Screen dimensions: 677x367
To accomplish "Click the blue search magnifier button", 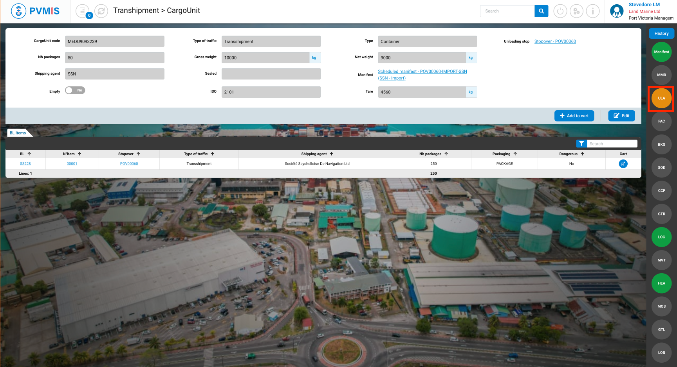I will (x=541, y=11).
